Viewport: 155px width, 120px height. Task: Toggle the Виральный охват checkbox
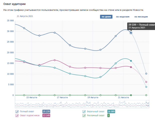tap(84, 111)
